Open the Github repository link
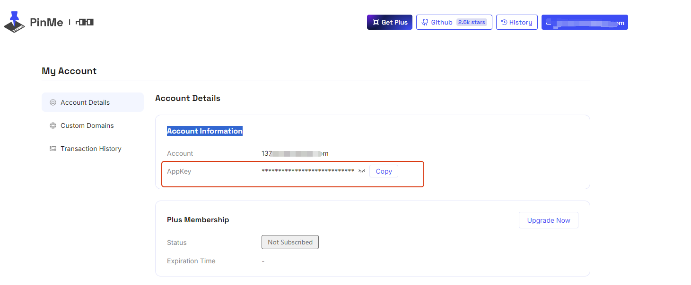691x285 pixels. 454,22
